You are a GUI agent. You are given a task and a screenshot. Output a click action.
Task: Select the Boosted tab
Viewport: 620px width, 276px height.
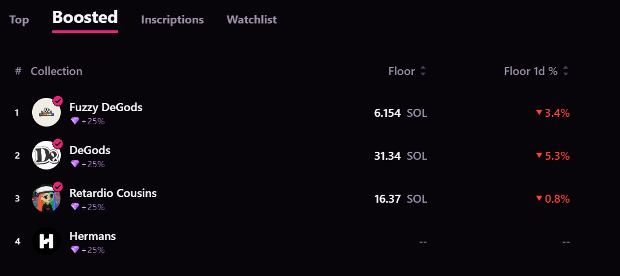point(85,17)
